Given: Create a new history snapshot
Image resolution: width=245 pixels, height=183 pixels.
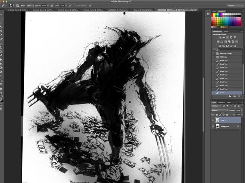Looking at the screenshot, I should 234,96.
